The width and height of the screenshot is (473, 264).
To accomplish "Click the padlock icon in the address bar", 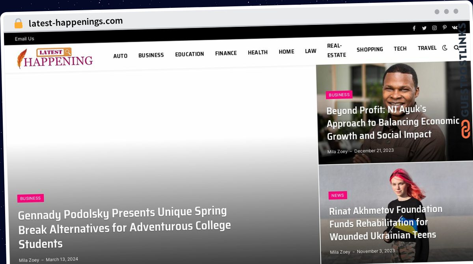I will pyautogui.click(x=19, y=23).
